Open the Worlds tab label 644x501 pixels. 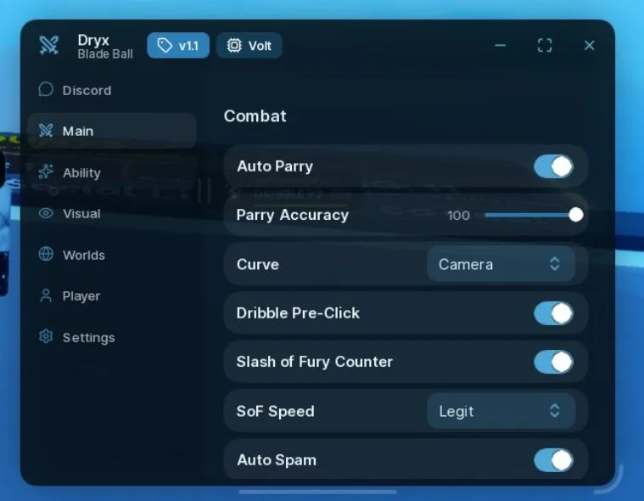[84, 256]
